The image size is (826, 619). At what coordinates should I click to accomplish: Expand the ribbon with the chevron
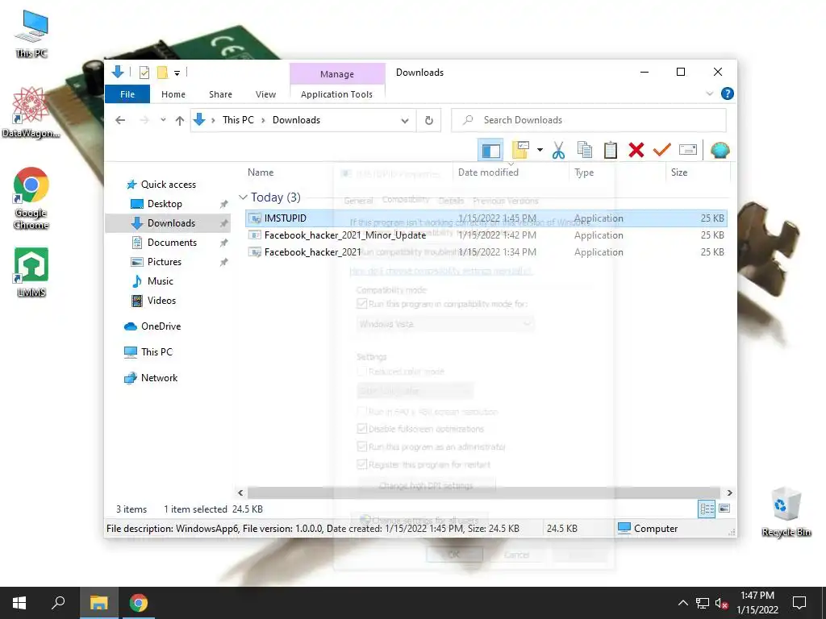(x=710, y=93)
